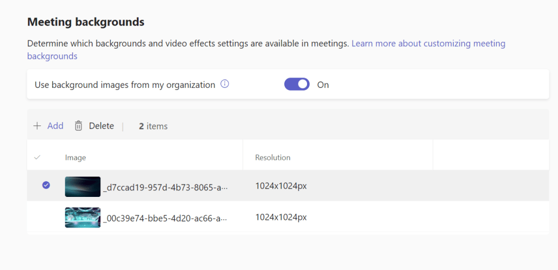Open the bright aqua _00c39e74 thumbnail
Image resolution: width=558 pixels, height=270 pixels.
pyautogui.click(x=82, y=217)
